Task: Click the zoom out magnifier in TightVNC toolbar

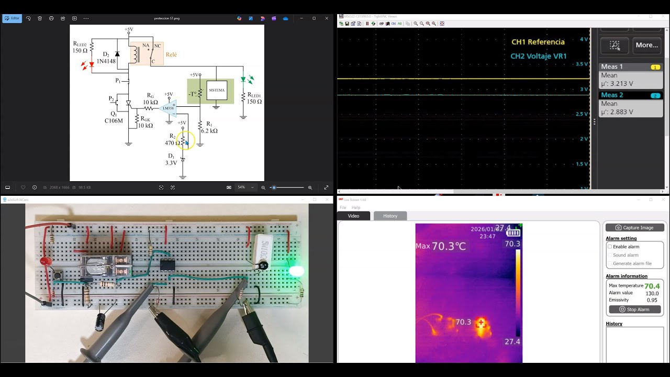Action: [x=422, y=24]
